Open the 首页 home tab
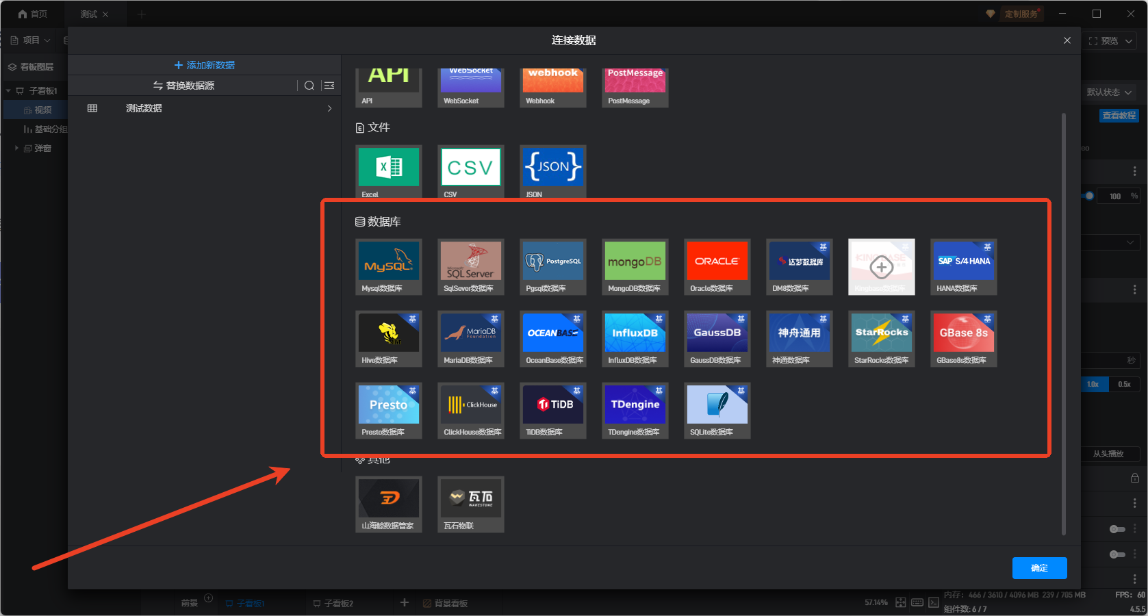Screen dimensions: 1148x616 [x=33, y=14]
